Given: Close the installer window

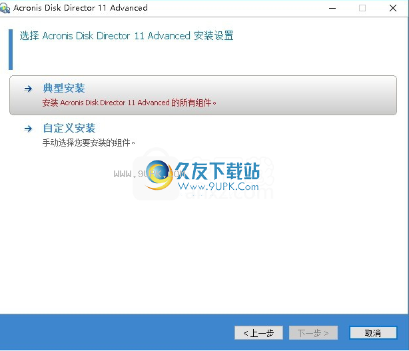Looking at the screenshot, I should tap(393, 9).
